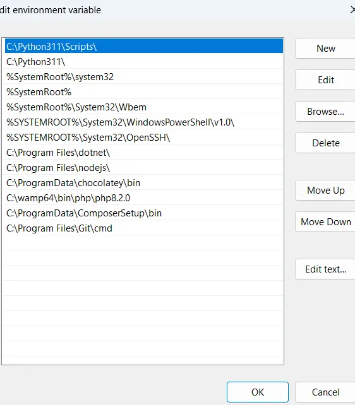Open the Edit text... button
The width and height of the screenshot is (355, 405).
click(325, 269)
